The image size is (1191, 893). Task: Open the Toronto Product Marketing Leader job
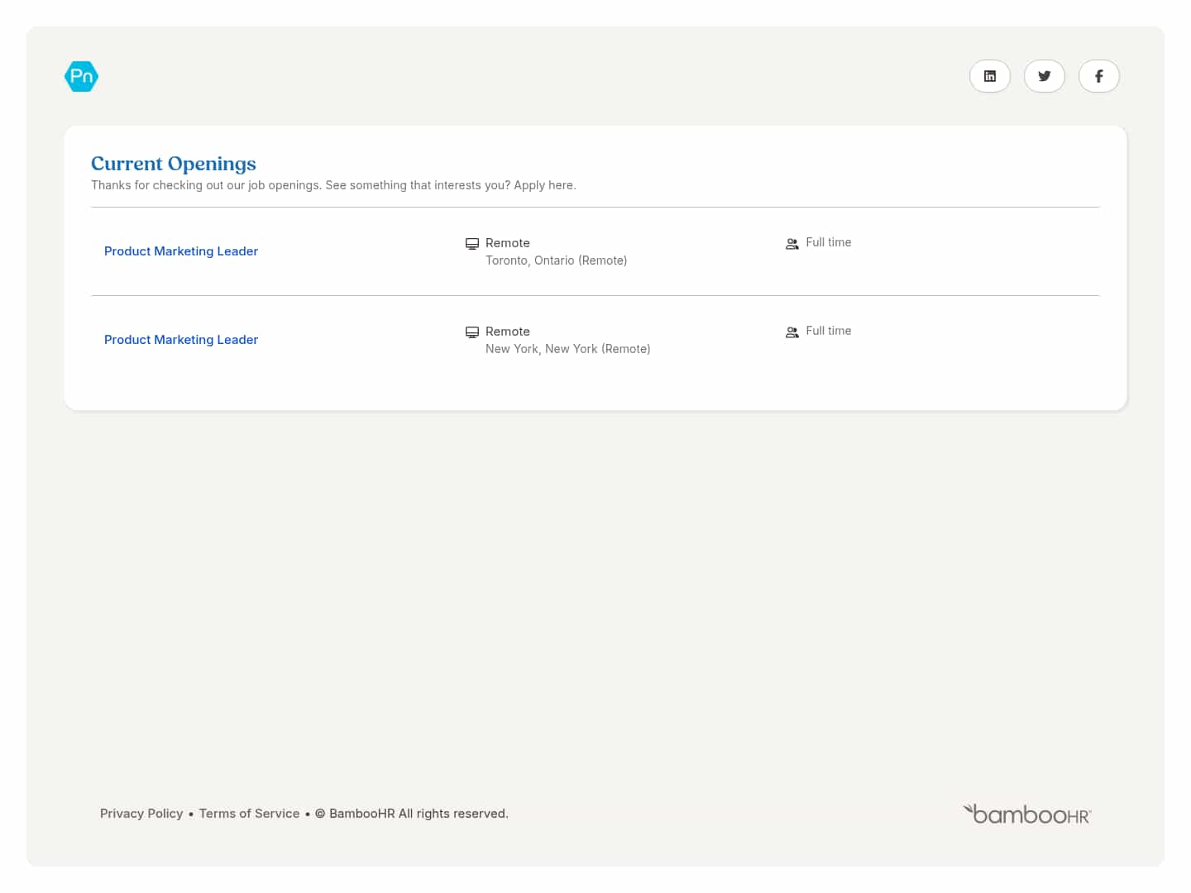tap(181, 251)
